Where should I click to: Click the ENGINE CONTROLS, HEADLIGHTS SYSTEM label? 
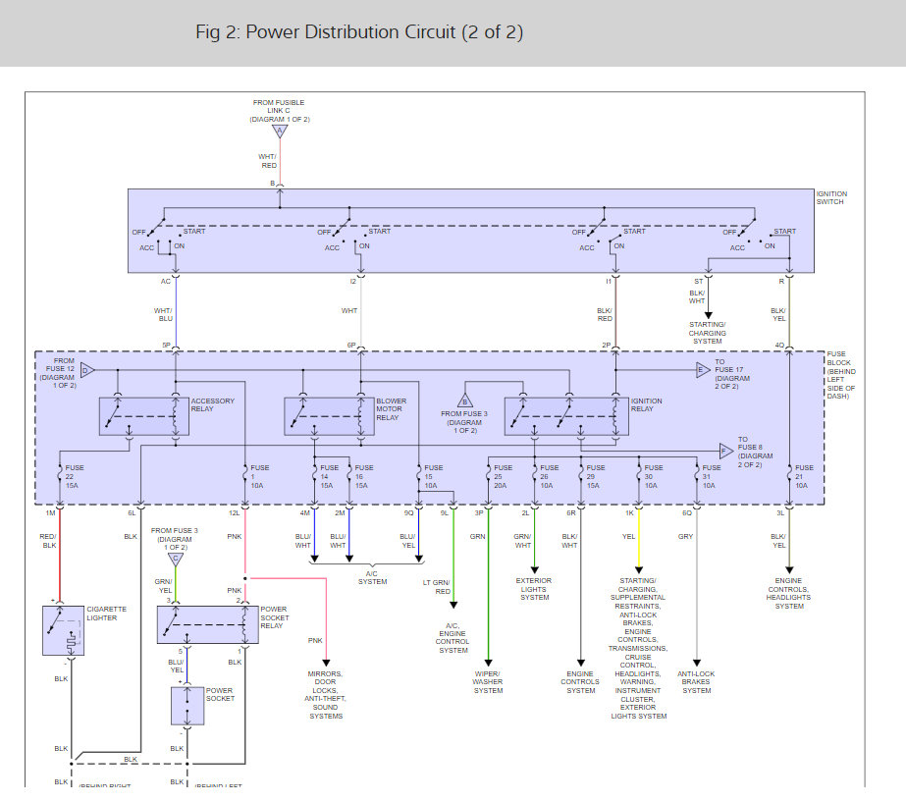(789, 593)
